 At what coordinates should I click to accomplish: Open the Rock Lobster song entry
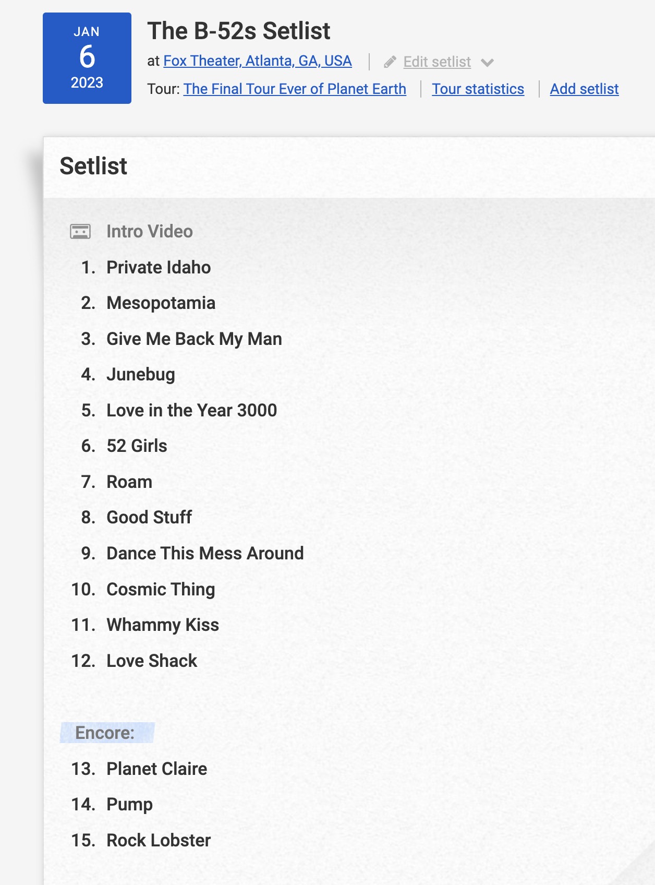(159, 841)
